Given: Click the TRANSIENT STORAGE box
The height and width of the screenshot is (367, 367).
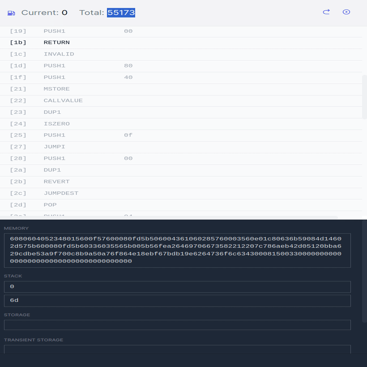Looking at the screenshot, I should [x=177, y=349].
